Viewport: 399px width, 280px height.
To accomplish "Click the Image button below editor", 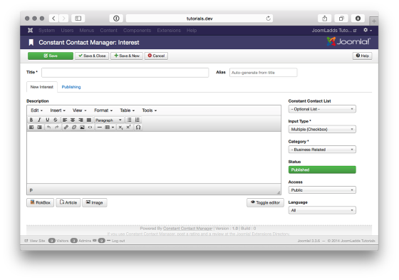I will point(94,202).
